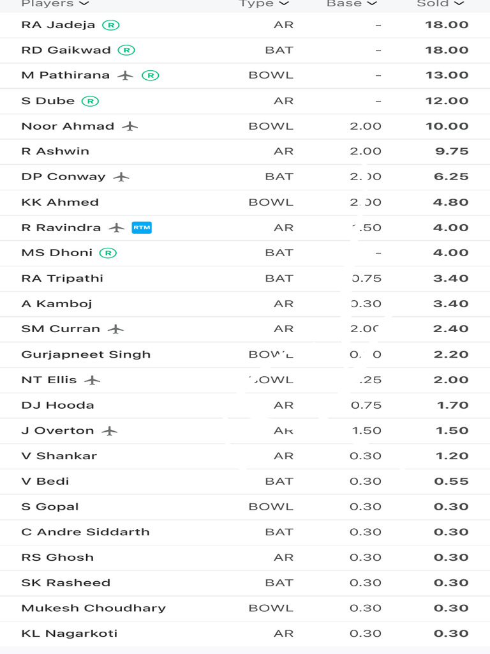Click the airplane icon beside SM Curran

[x=115, y=329]
